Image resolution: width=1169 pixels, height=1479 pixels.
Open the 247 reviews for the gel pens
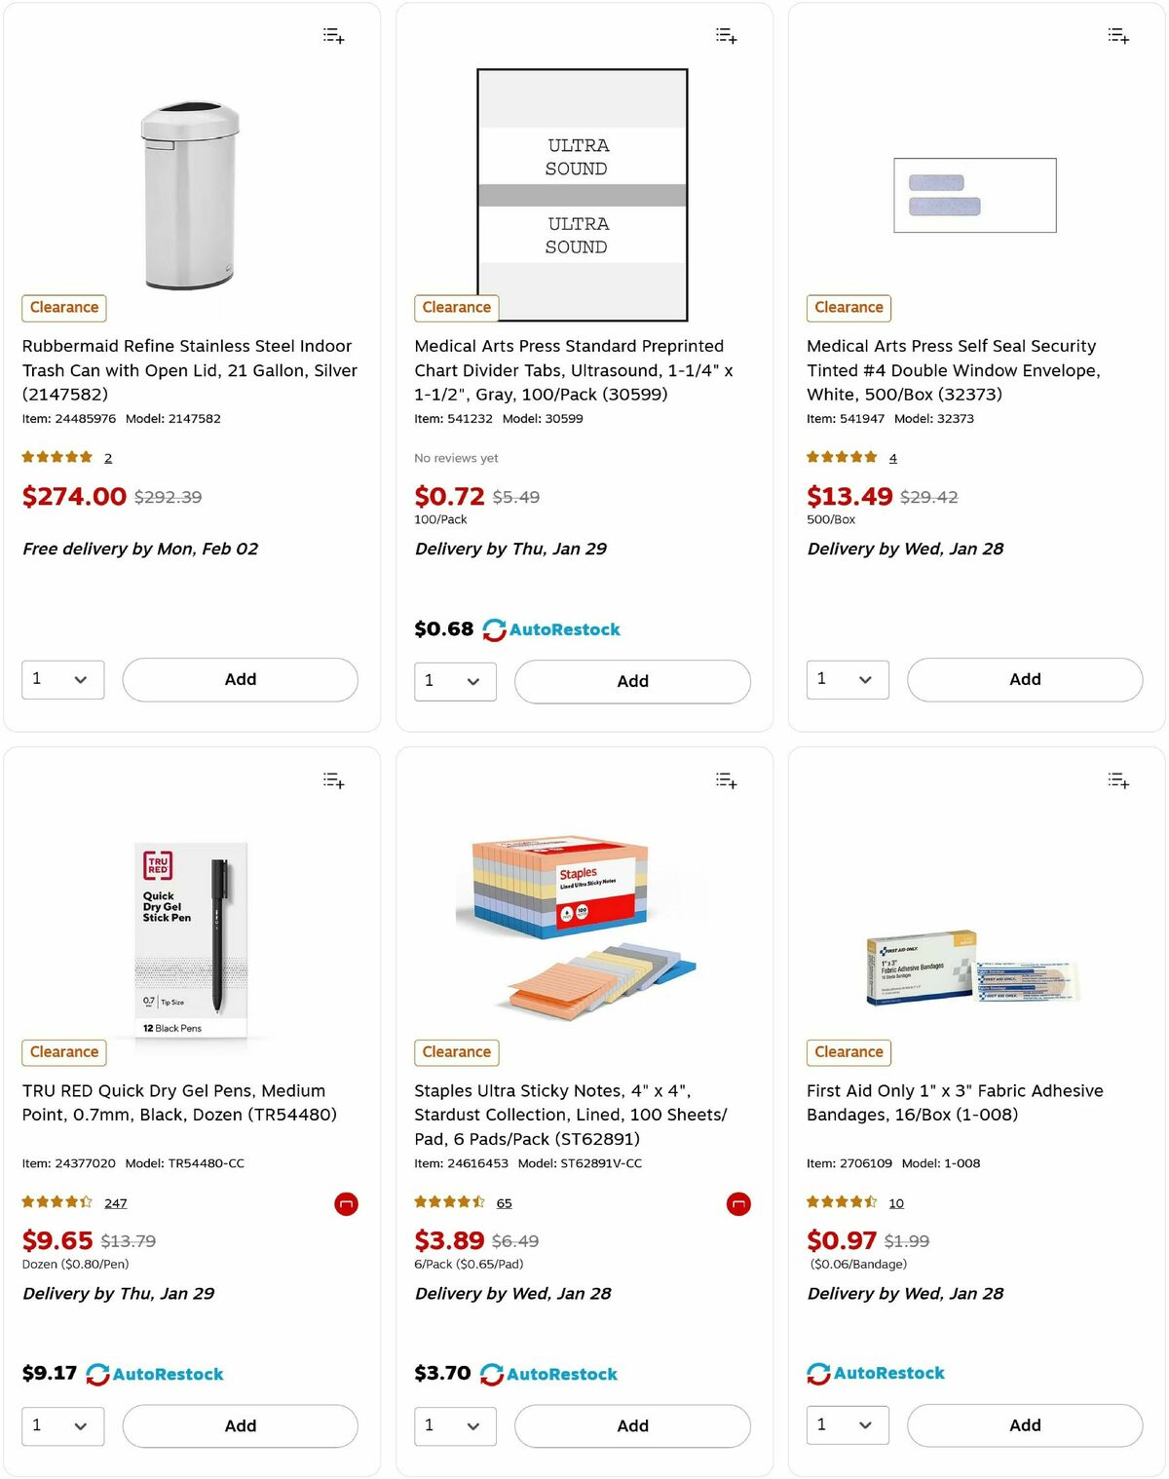[115, 1202]
